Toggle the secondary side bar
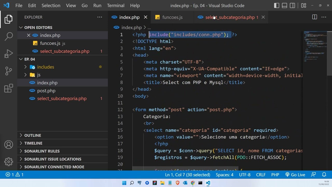 click(x=292, y=5)
